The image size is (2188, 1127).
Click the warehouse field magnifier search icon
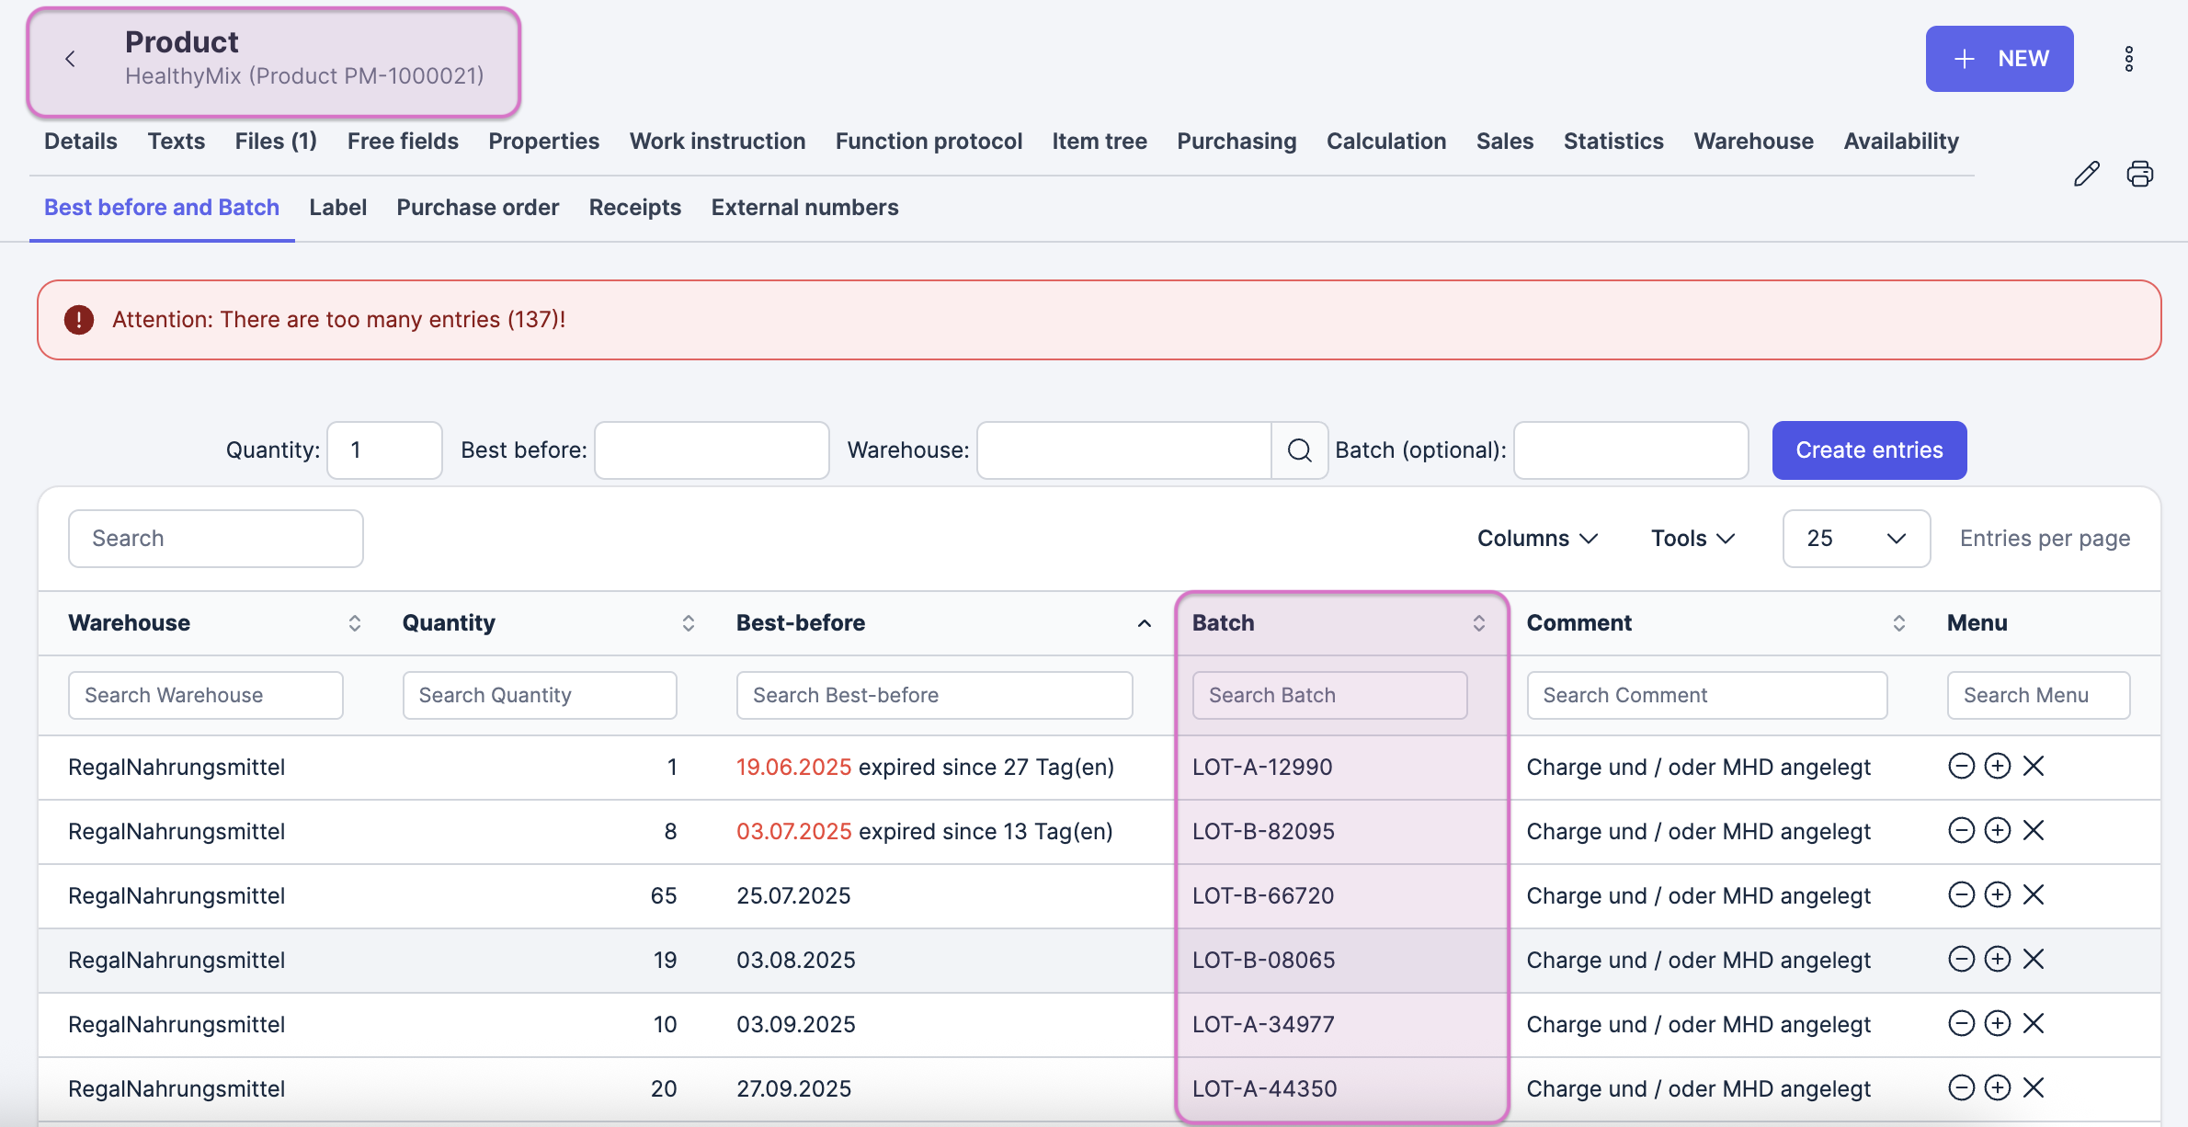coord(1299,450)
